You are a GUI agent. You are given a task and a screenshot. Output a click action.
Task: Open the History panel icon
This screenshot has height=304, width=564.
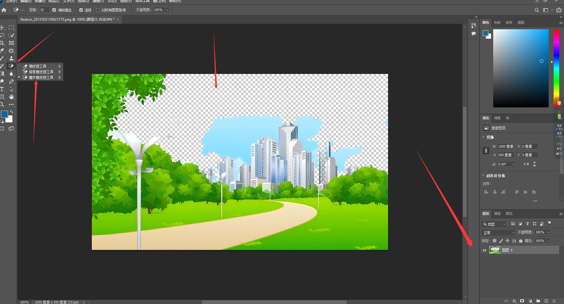coord(473,26)
